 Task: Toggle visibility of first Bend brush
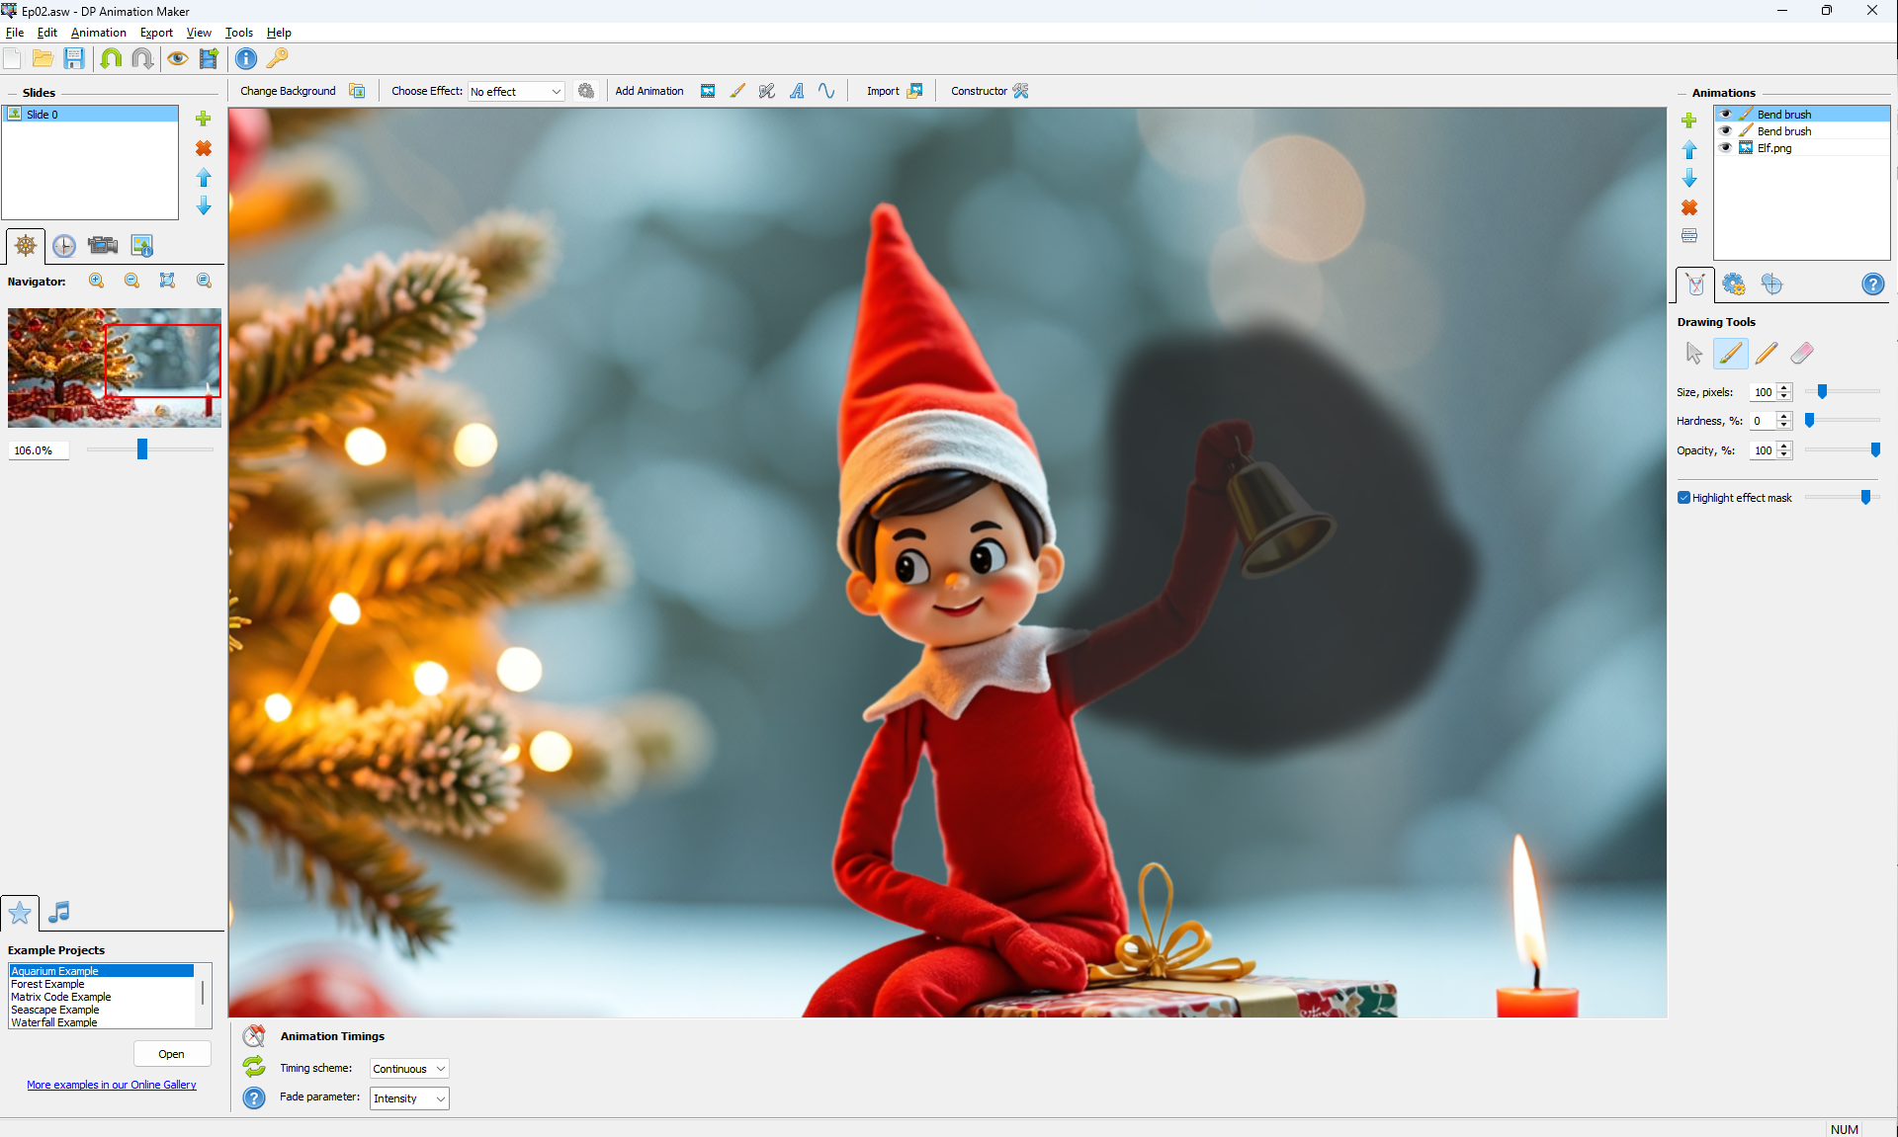pyautogui.click(x=1726, y=115)
